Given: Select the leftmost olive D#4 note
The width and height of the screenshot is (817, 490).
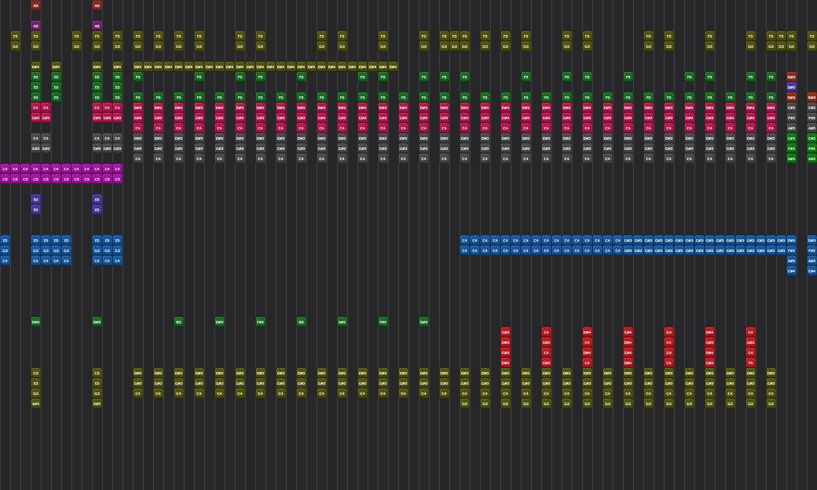Looking at the screenshot, I should pos(36,66).
